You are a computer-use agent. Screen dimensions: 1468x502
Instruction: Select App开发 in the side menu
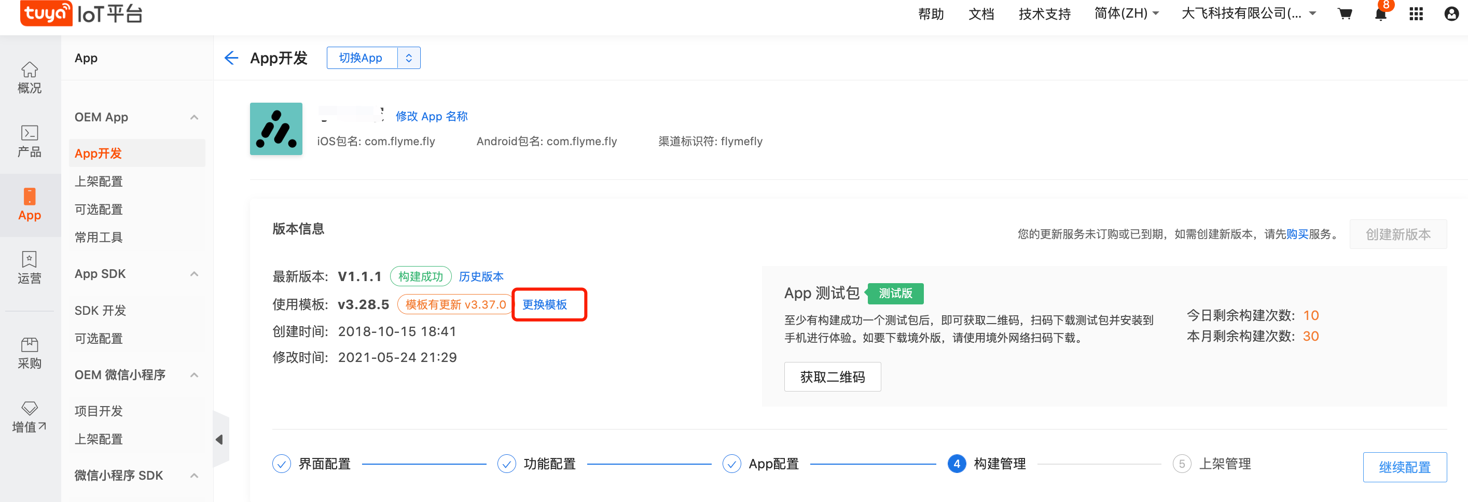click(137, 154)
